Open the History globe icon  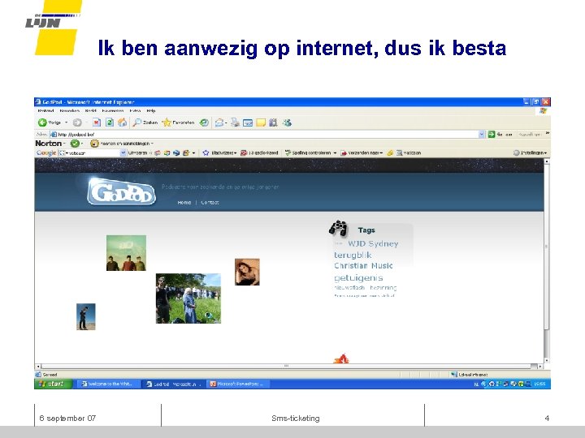204,122
